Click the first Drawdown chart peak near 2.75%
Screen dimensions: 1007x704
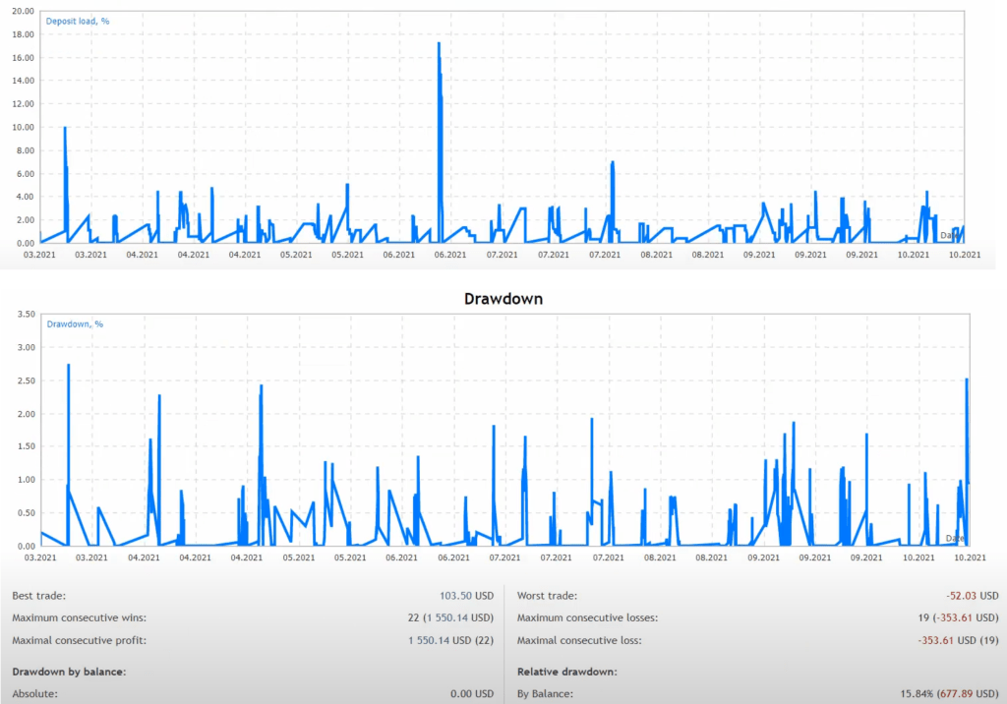[68, 366]
